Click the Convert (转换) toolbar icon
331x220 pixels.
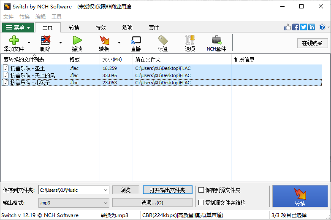[x=104, y=40]
